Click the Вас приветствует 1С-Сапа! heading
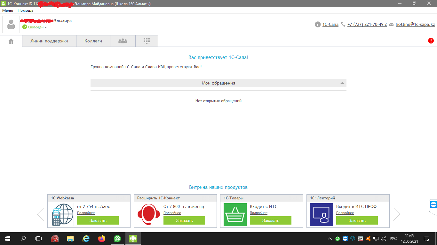Image resolution: width=437 pixels, height=245 pixels. pos(219,57)
